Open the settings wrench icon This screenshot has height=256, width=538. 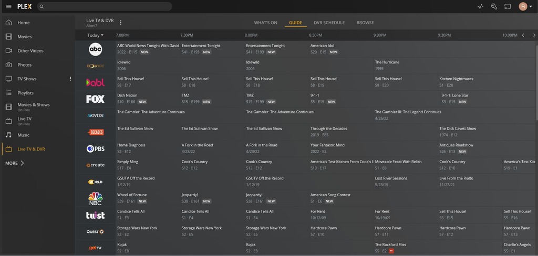tap(494, 6)
